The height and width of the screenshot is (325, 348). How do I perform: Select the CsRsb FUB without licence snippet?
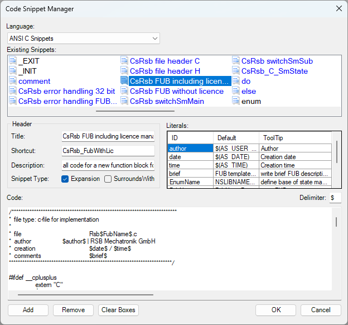click(176, 91)
